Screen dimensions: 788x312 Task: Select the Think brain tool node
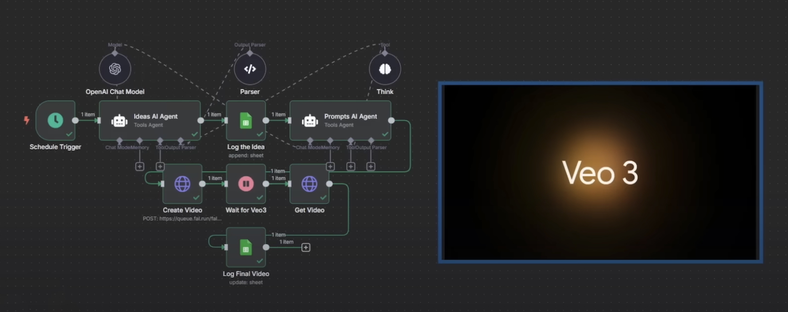click(x=385, y=69)
